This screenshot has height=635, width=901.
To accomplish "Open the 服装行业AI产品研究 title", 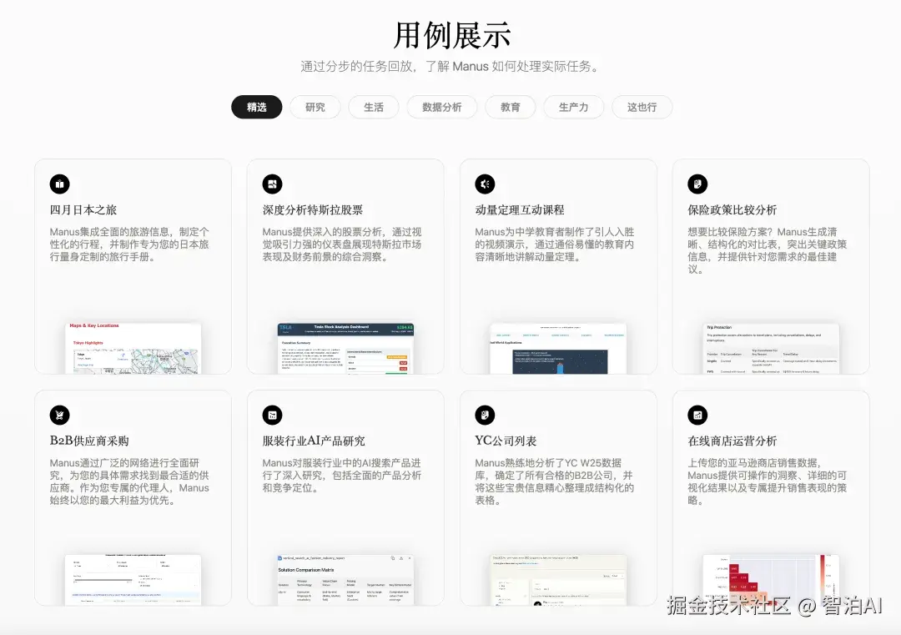I will (x=314, y=441).
